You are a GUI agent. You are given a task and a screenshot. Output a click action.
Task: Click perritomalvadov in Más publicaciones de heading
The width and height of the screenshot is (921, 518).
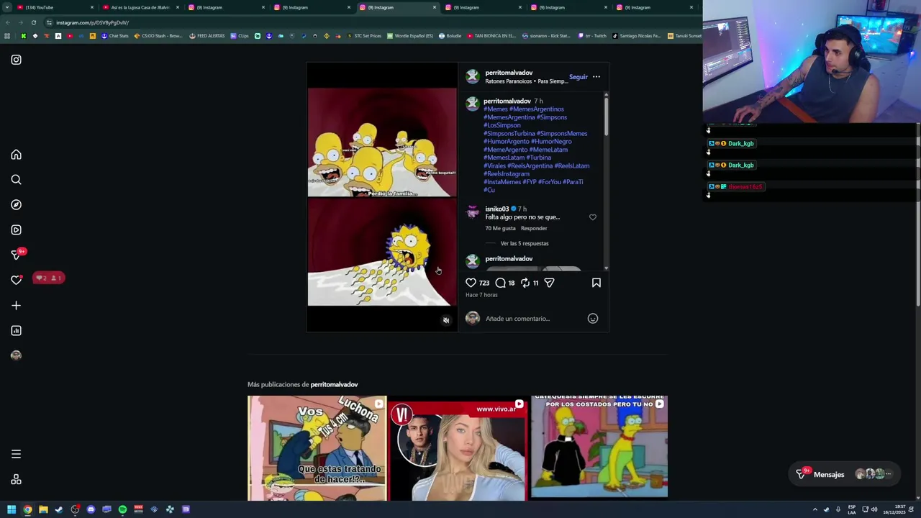[x=334, y=384]
